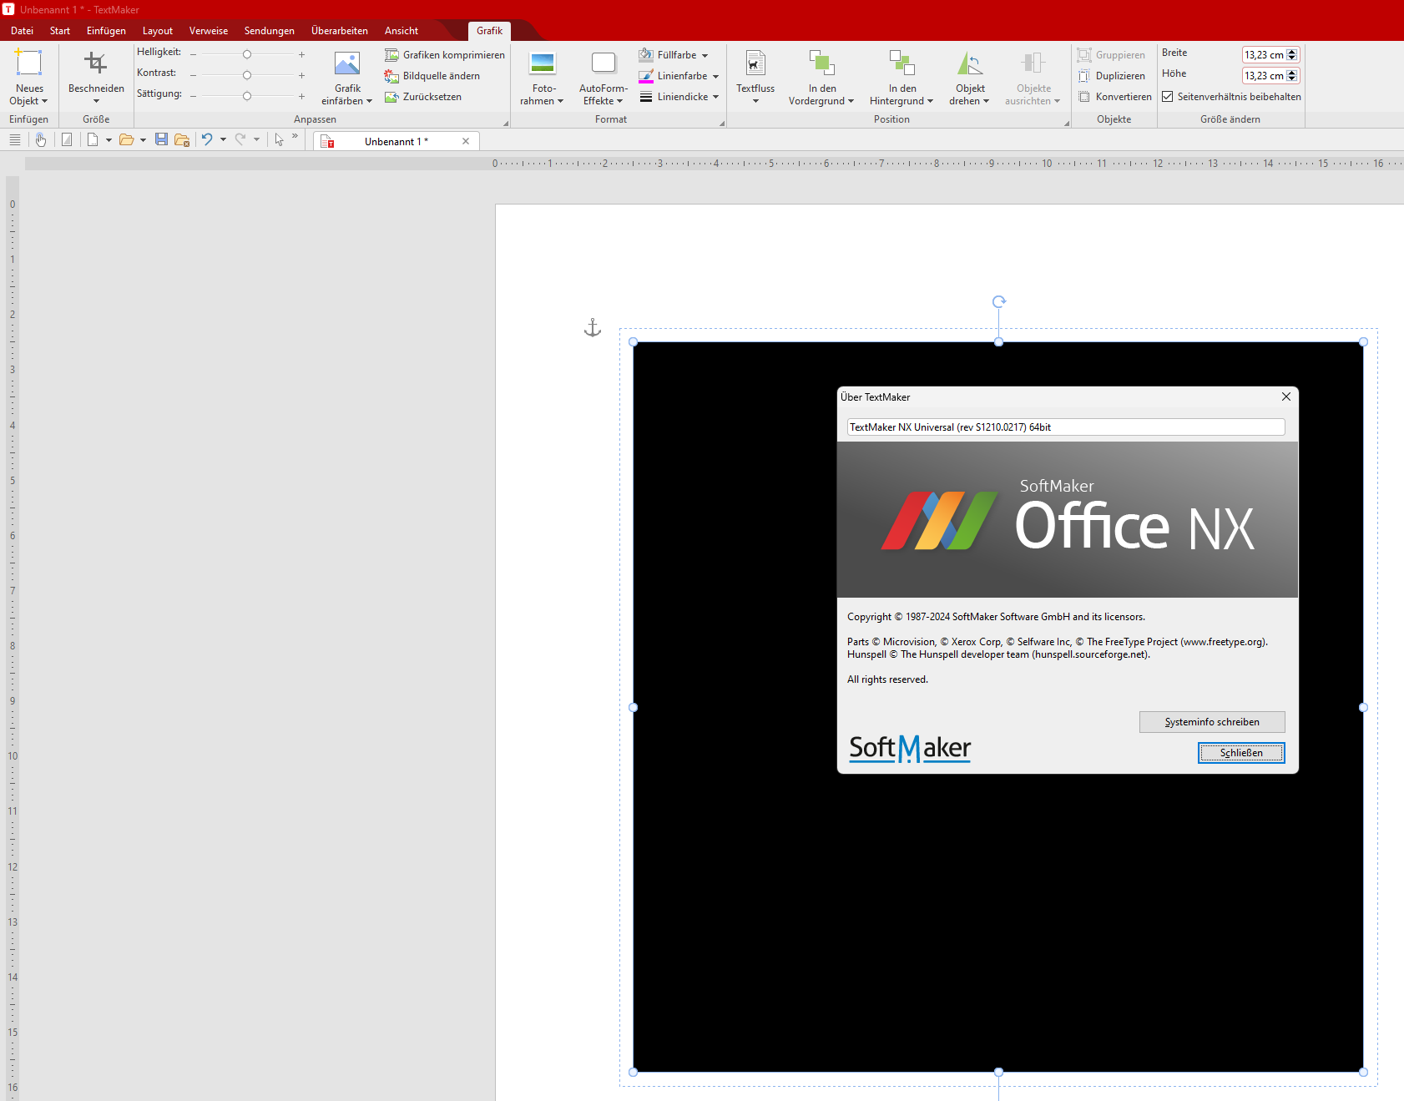Click the Breite width input field
The height and width of the screenshot is (1101, 1404).
click(1264, 55)
